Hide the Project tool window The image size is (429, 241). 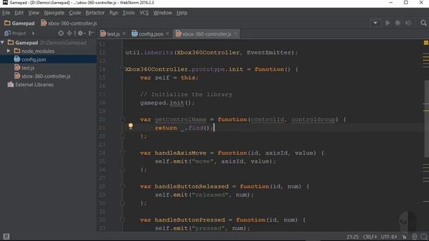coord(91,33)
